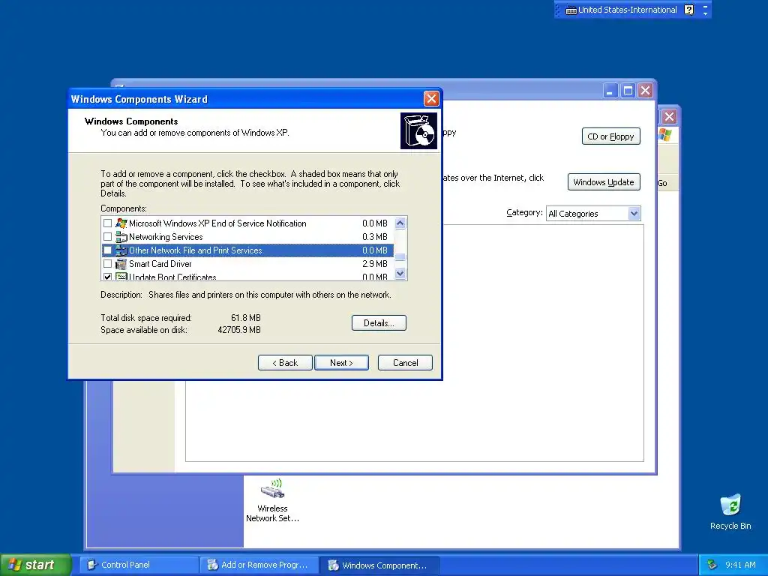Click the components list scrollbar thumb
Image resolution: width=768 pixels, height=576 pixels.
coord(400,256)
